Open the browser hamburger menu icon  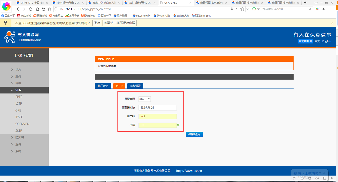coord(330,9)
